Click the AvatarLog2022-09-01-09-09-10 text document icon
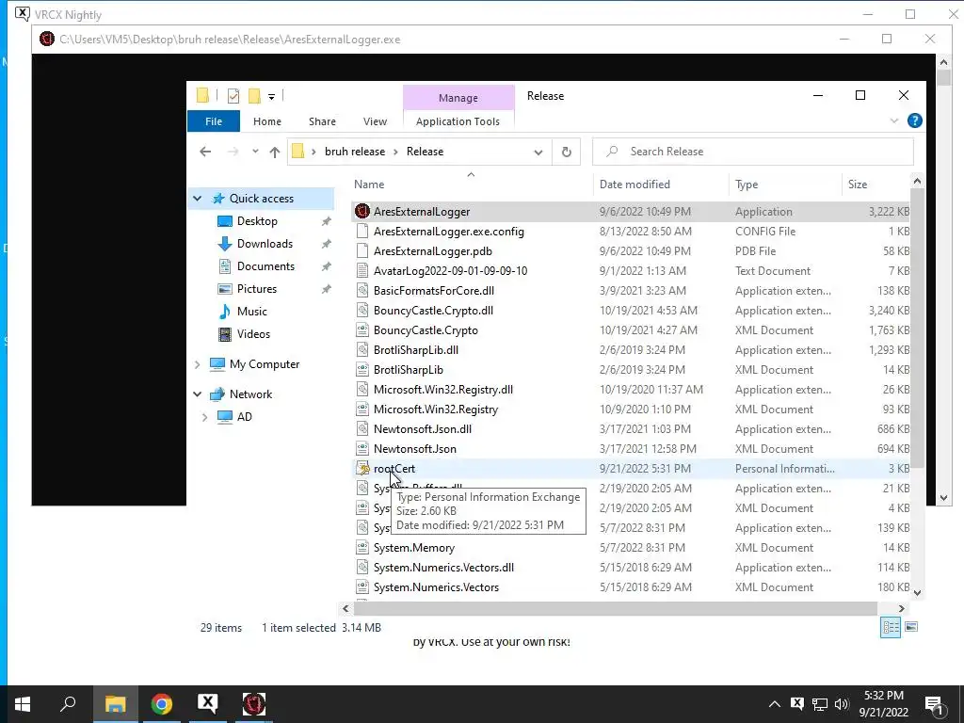 point(362,270)
